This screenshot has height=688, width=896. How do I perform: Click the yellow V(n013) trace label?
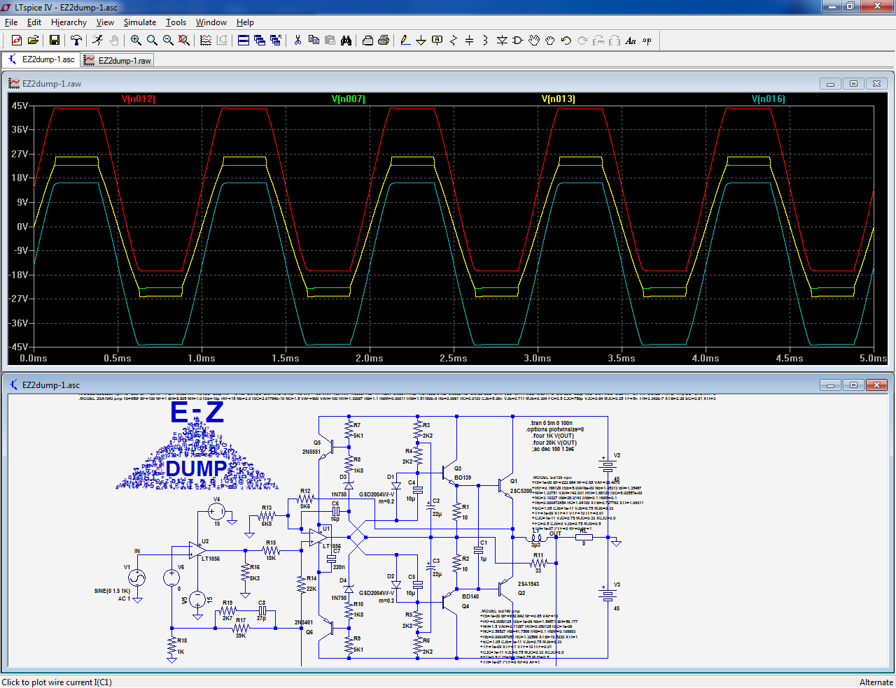pyautogui.click(x=559, y=99)
